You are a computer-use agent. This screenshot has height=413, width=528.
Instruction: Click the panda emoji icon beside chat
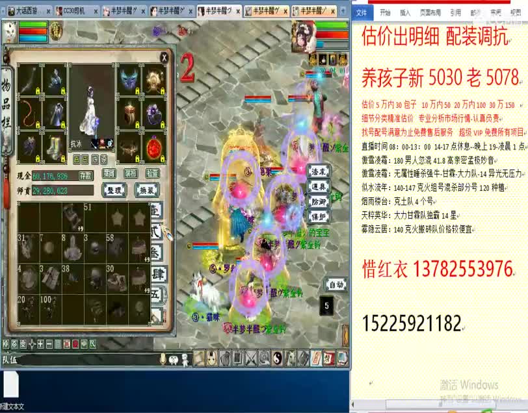[173, 360]
